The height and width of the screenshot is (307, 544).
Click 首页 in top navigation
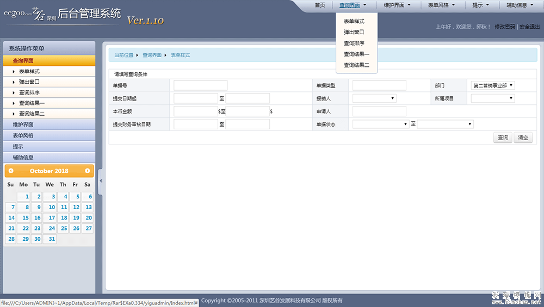320,5
